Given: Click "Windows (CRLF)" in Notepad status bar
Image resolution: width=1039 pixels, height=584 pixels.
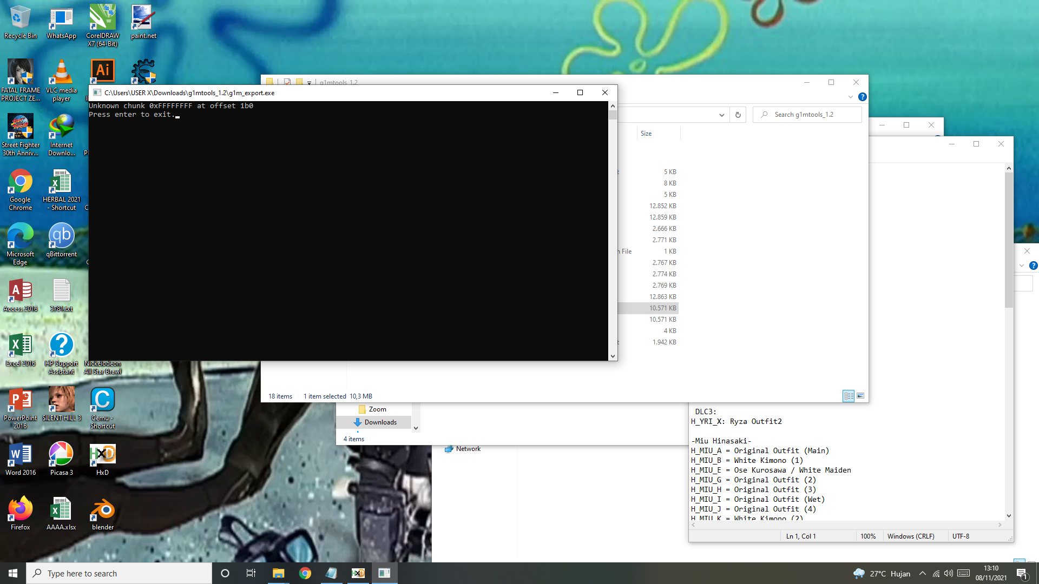Looking at the screenshot, I should 911,536.
